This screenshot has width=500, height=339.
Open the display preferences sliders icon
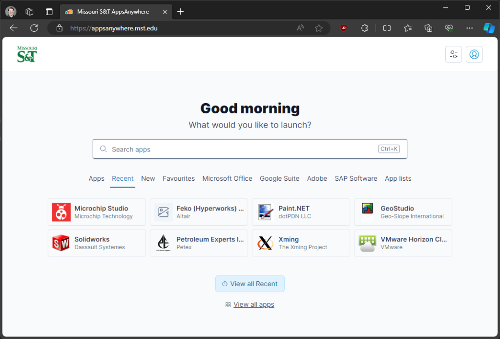pos(454,54)
